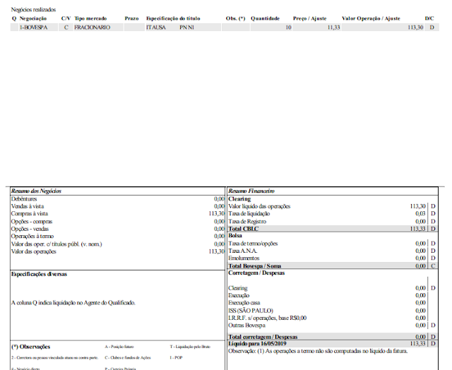Select the 113,30 value in the ITAUSA trade row
Screen dimensions: 452x370
tap(415, 28)
